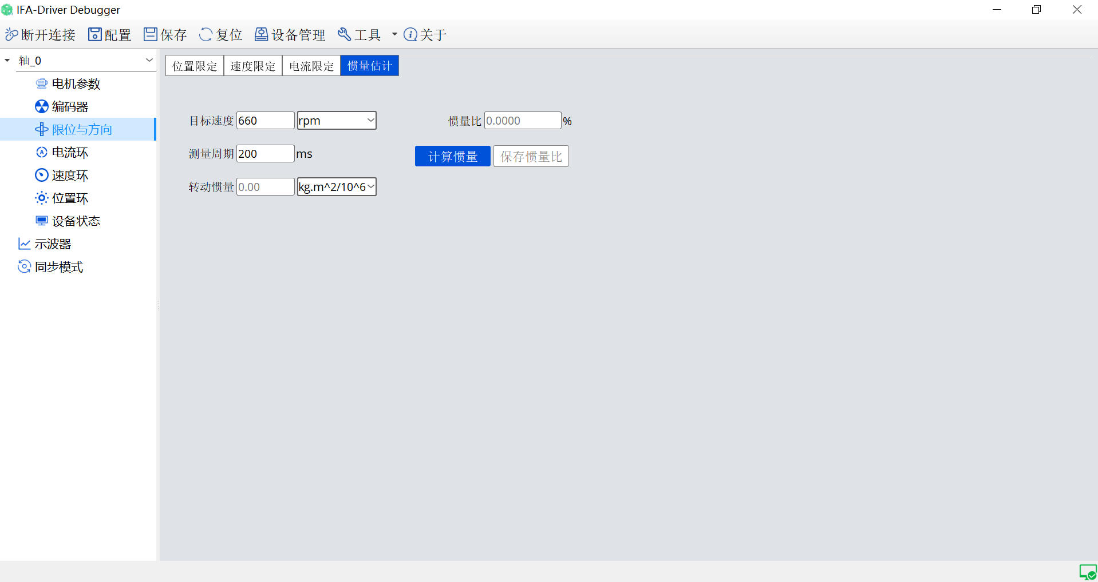The width and height of the screenshot is (1098, 582).
Task: Open dropdown arrow next to 工具
Action: pos(394,35)
